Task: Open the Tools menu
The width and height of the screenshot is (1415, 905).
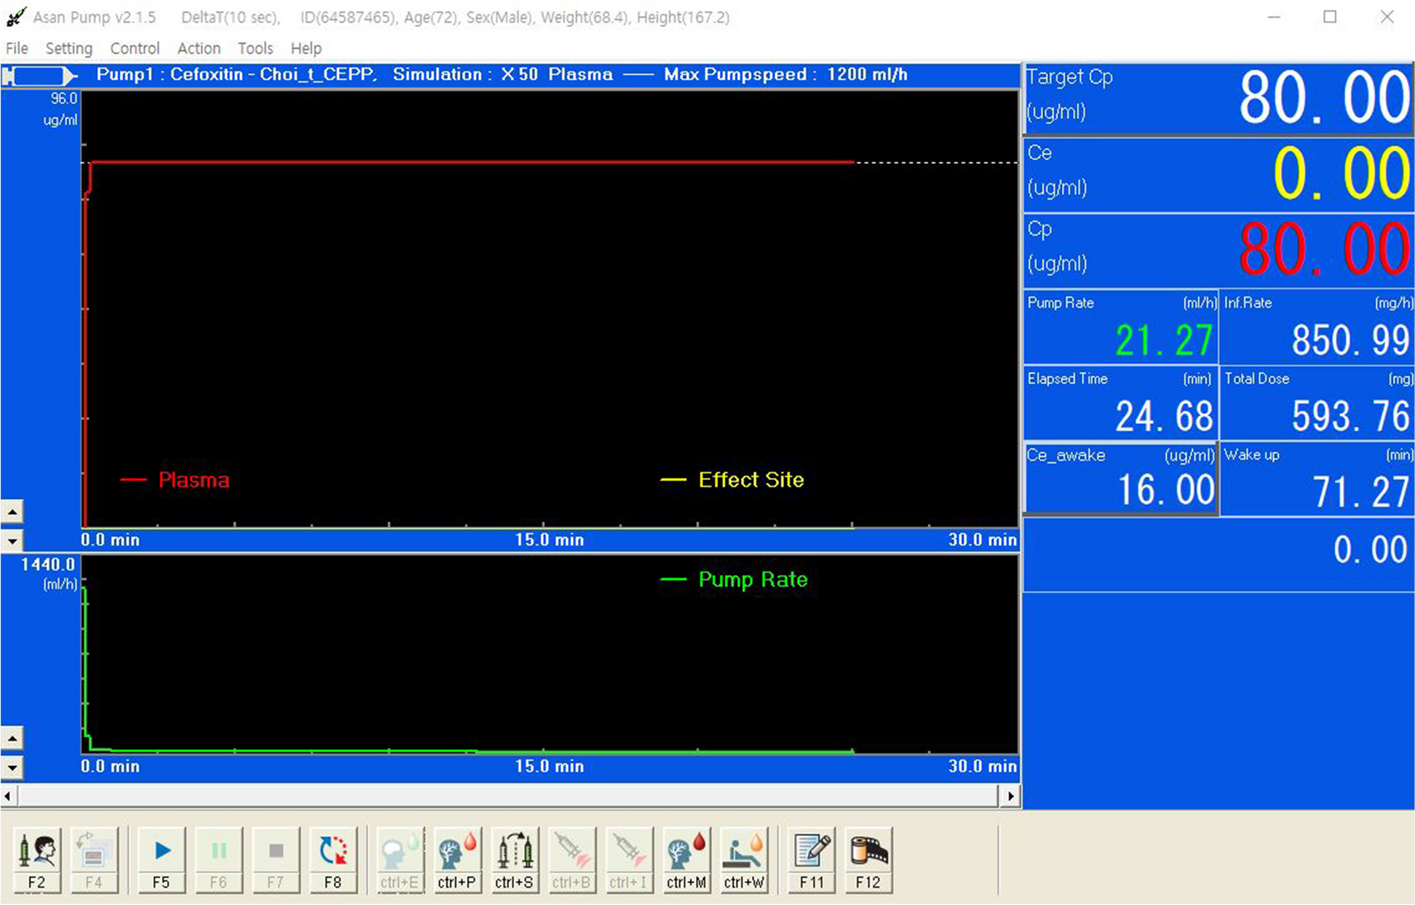Action: [255, 48]
